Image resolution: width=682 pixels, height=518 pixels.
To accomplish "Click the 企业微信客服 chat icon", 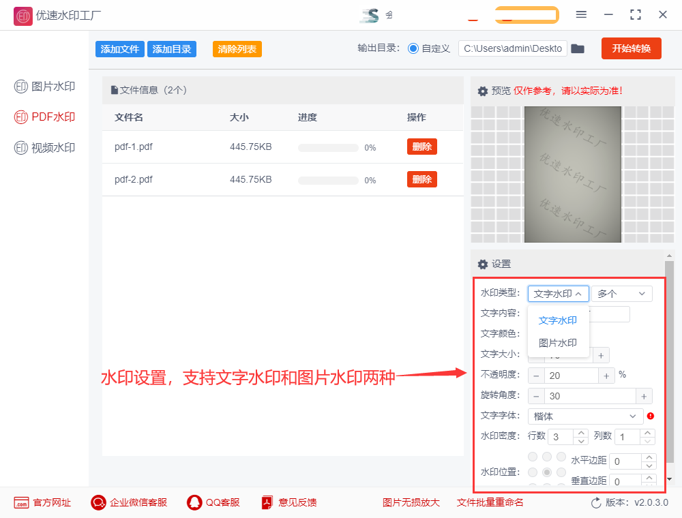I will [x=98, y=503].
